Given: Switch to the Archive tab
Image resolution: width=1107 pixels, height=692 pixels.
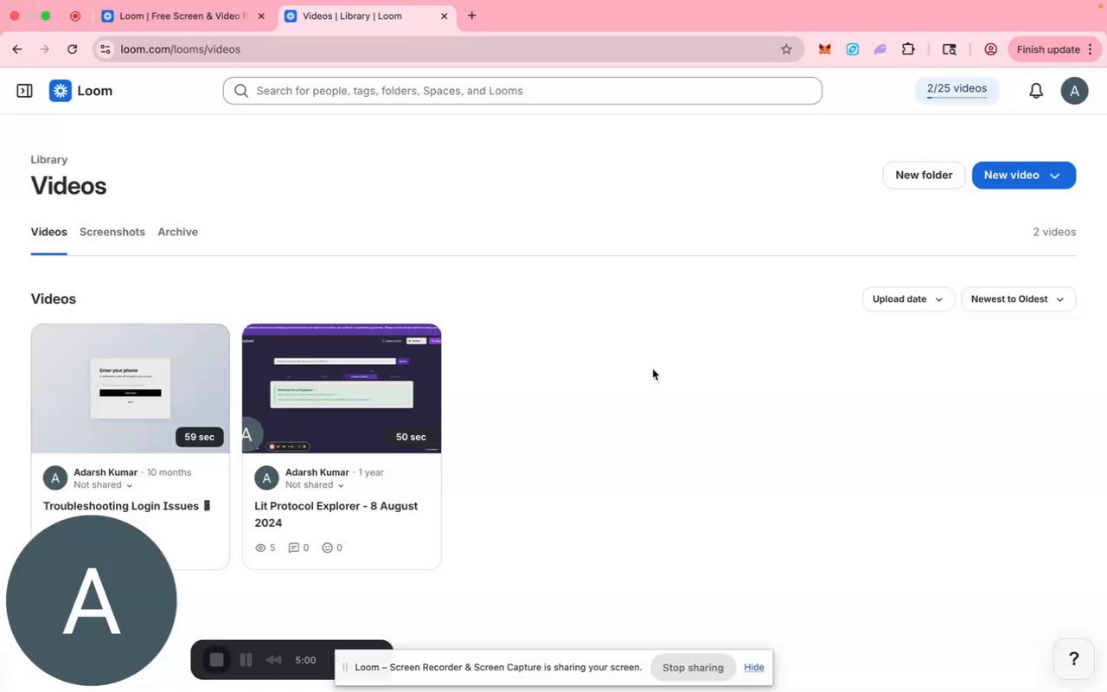Looking at the screenshot, I should pos(177,232).
